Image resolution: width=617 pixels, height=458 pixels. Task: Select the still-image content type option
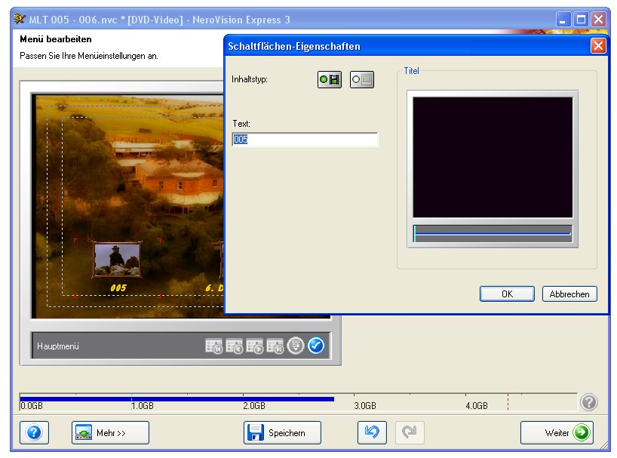pos(362,79)
